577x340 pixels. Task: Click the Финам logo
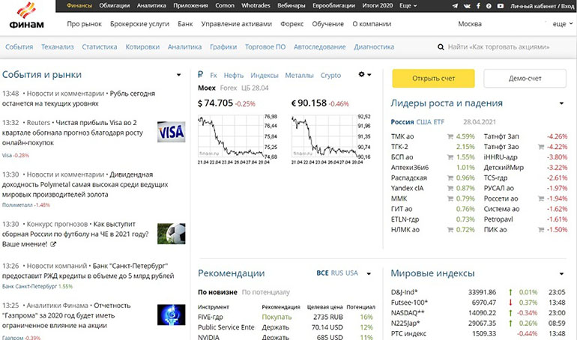pyautogui.click(x=26, y=16)
